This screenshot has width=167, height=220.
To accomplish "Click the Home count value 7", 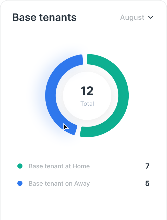I will [147, 166].
